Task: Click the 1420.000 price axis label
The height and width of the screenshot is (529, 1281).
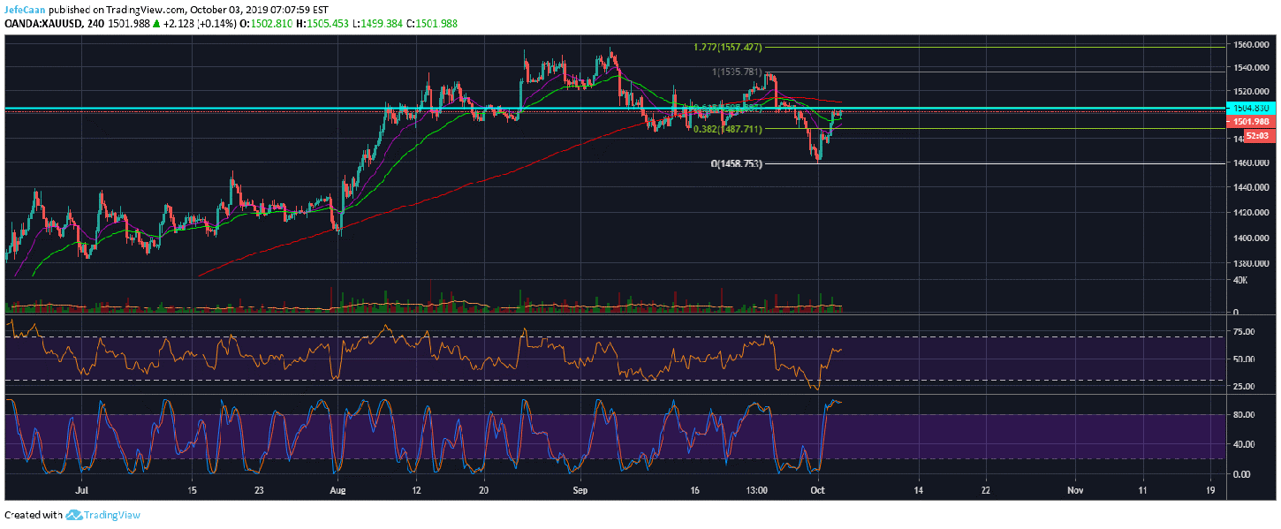Action: (1251, 213)
